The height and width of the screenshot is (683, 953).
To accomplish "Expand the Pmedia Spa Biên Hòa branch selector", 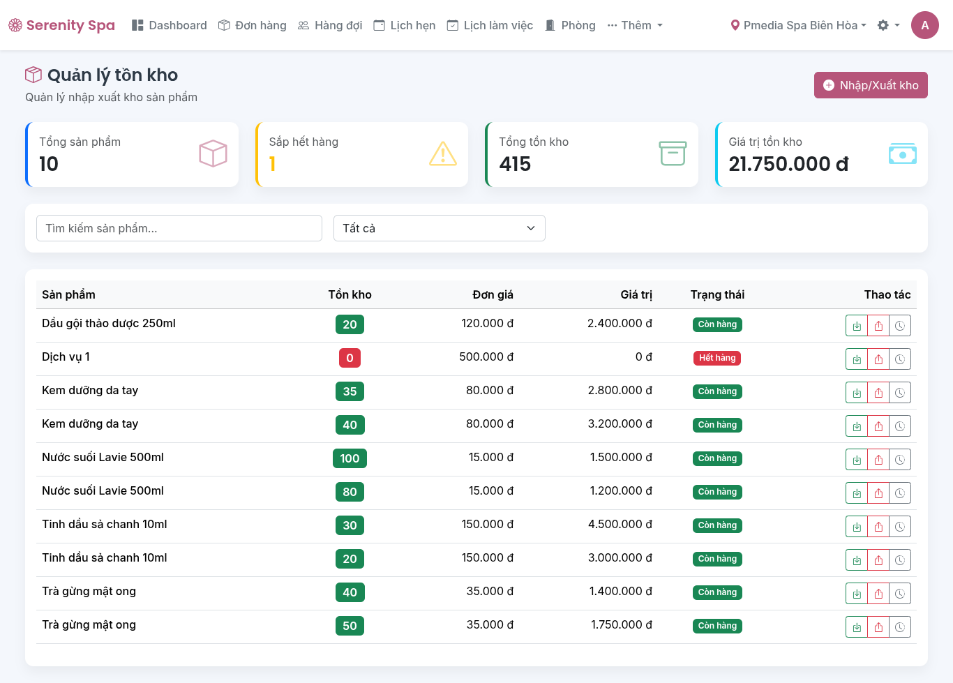I will click(798, 25).
